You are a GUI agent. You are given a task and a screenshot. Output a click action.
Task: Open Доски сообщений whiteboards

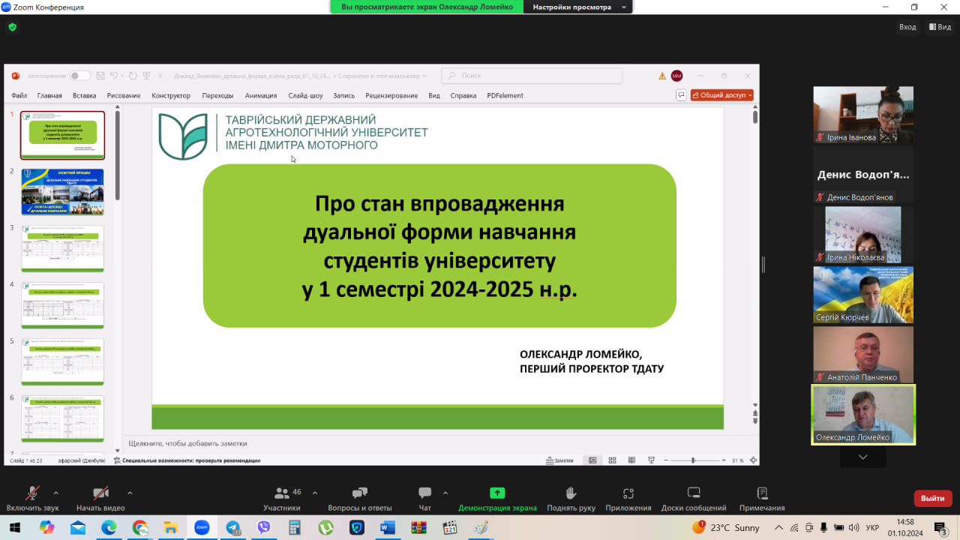(694, 499)
